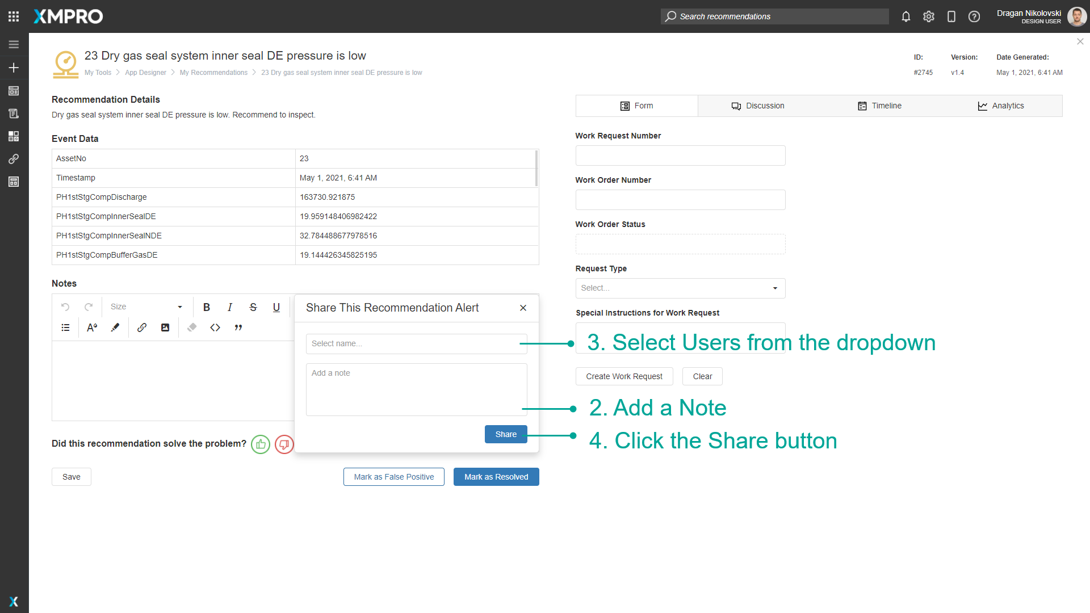Open the notifications bell
This screenshot has width=1090, height=613.
(906, 16)
